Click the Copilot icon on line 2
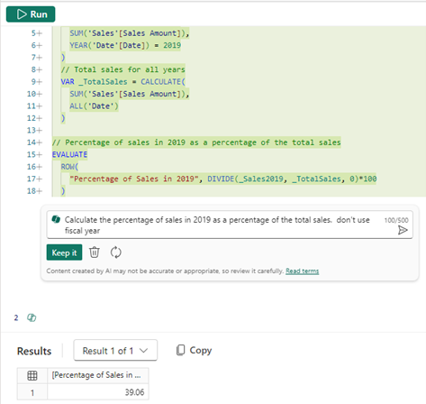The image size is (426, 404). click(x=32, y=317)
